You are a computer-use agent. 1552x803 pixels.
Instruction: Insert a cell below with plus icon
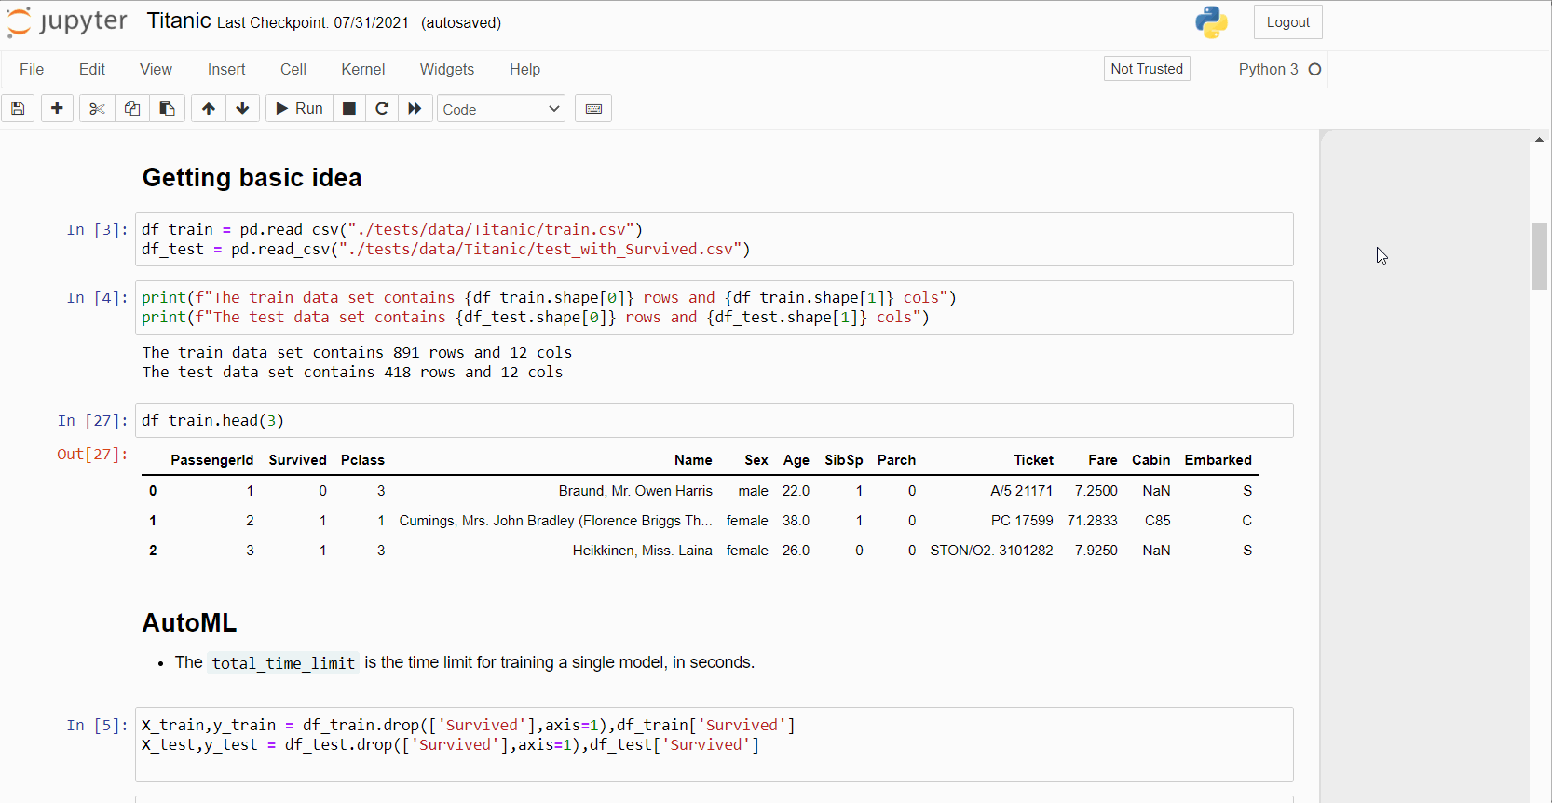coord(57,109)
